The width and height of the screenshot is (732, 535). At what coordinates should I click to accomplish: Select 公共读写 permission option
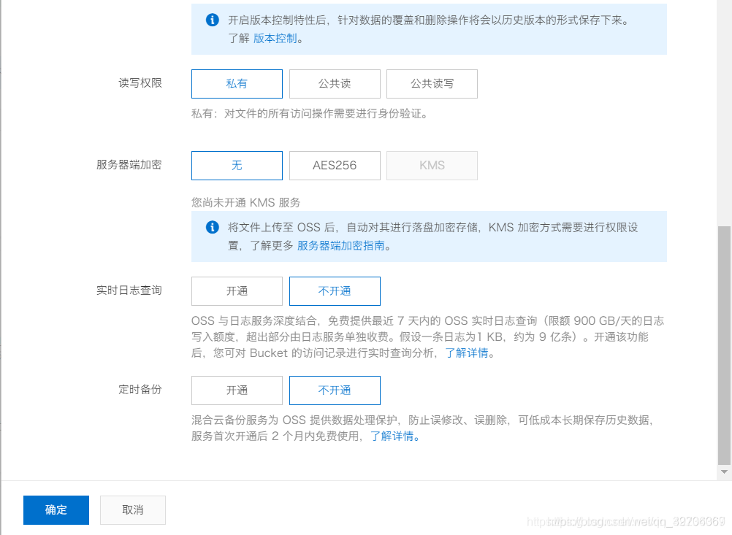pyautogui.click(x=432, y=83)
